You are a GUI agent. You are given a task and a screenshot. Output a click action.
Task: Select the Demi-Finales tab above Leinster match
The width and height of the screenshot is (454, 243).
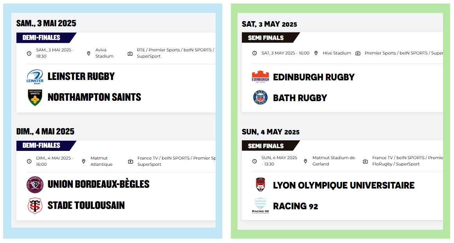[x=42, y=38]
